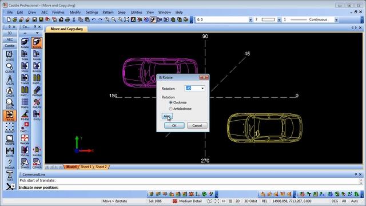Image resolution: width=366 pixels, height=206 pixels.
Task: Open the Continuous linetype dropdown
Action: 336,20
